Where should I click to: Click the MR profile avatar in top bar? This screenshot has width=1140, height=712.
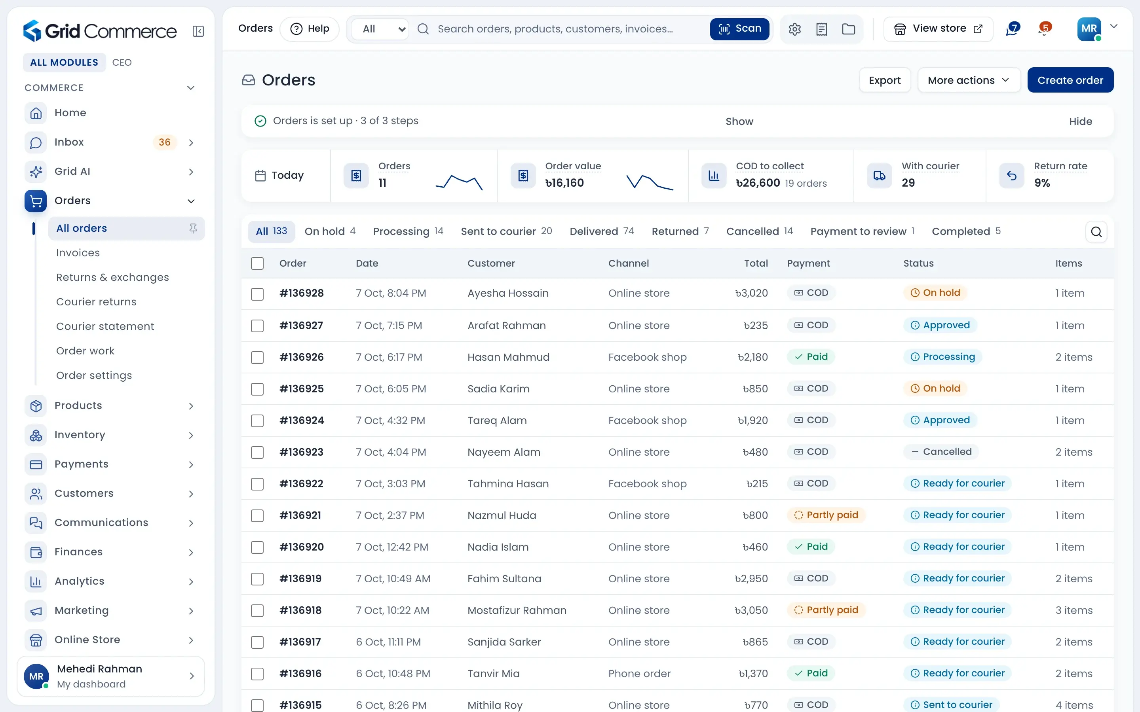pos(1089,29)
